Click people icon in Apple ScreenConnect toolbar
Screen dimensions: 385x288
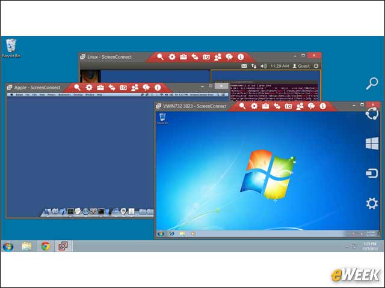coord(135,88)
